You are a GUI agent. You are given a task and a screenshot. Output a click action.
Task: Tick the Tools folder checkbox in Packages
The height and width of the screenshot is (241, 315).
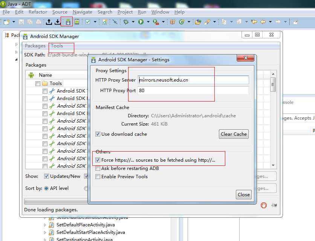pos(38,83)
